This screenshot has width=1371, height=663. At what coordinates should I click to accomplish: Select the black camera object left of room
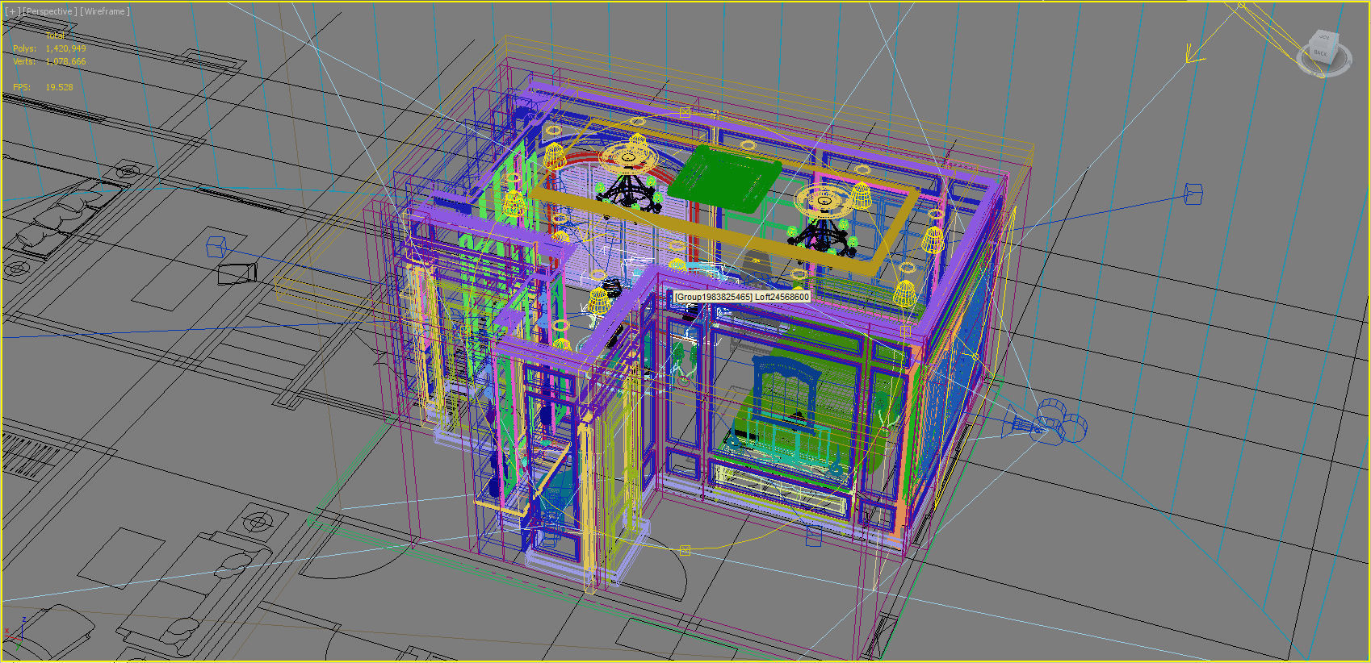(237, 273)
